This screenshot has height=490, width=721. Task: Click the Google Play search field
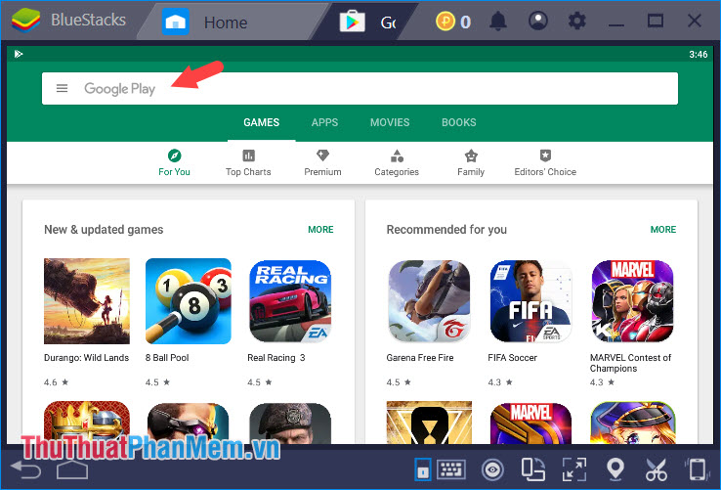pyautogui.click(x=360, y=88)
